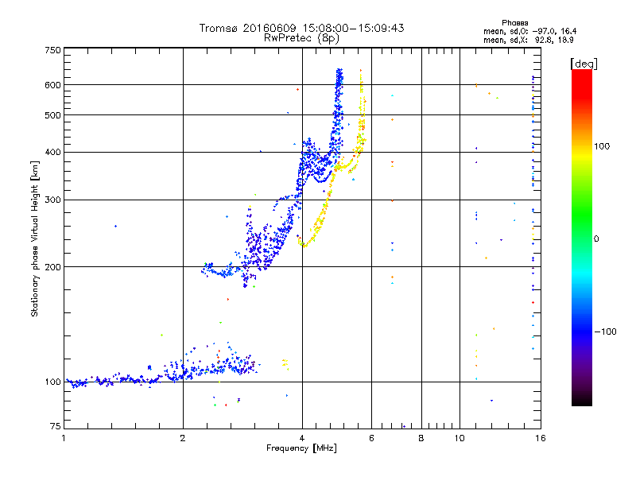636x477 pixels.
Task: Click the '75' y-axis tick label
Action: 56,426
